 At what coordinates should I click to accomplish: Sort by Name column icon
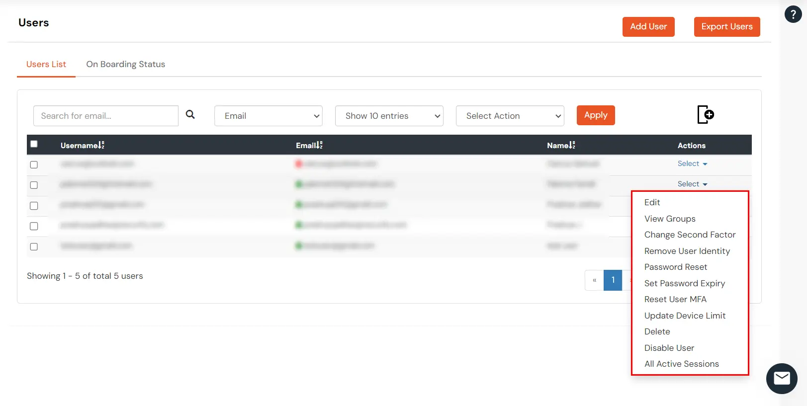(x=572, y=145)
